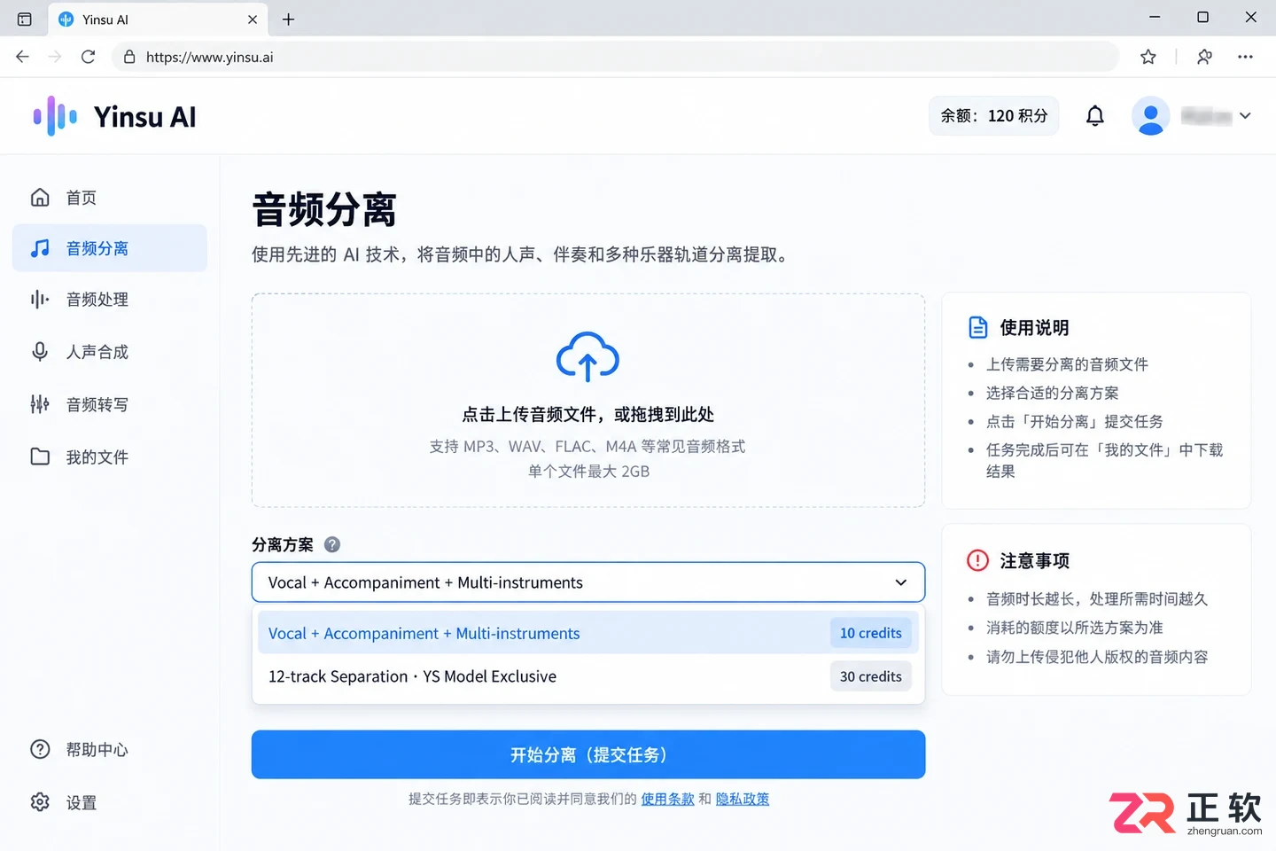Select 12-track Separation YS Model Exclusive option

(588, 676)
